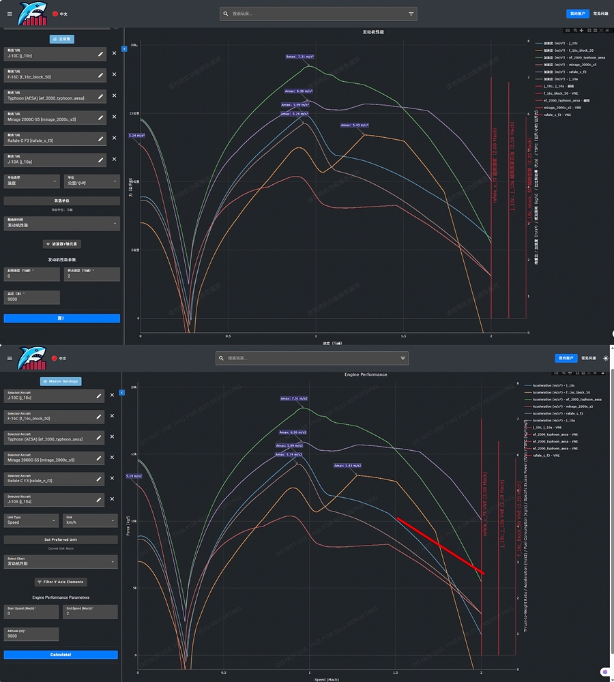Toggle the 中文 language switch in the lower header
The image size is (614, 682).
click(x=59, y=359)
